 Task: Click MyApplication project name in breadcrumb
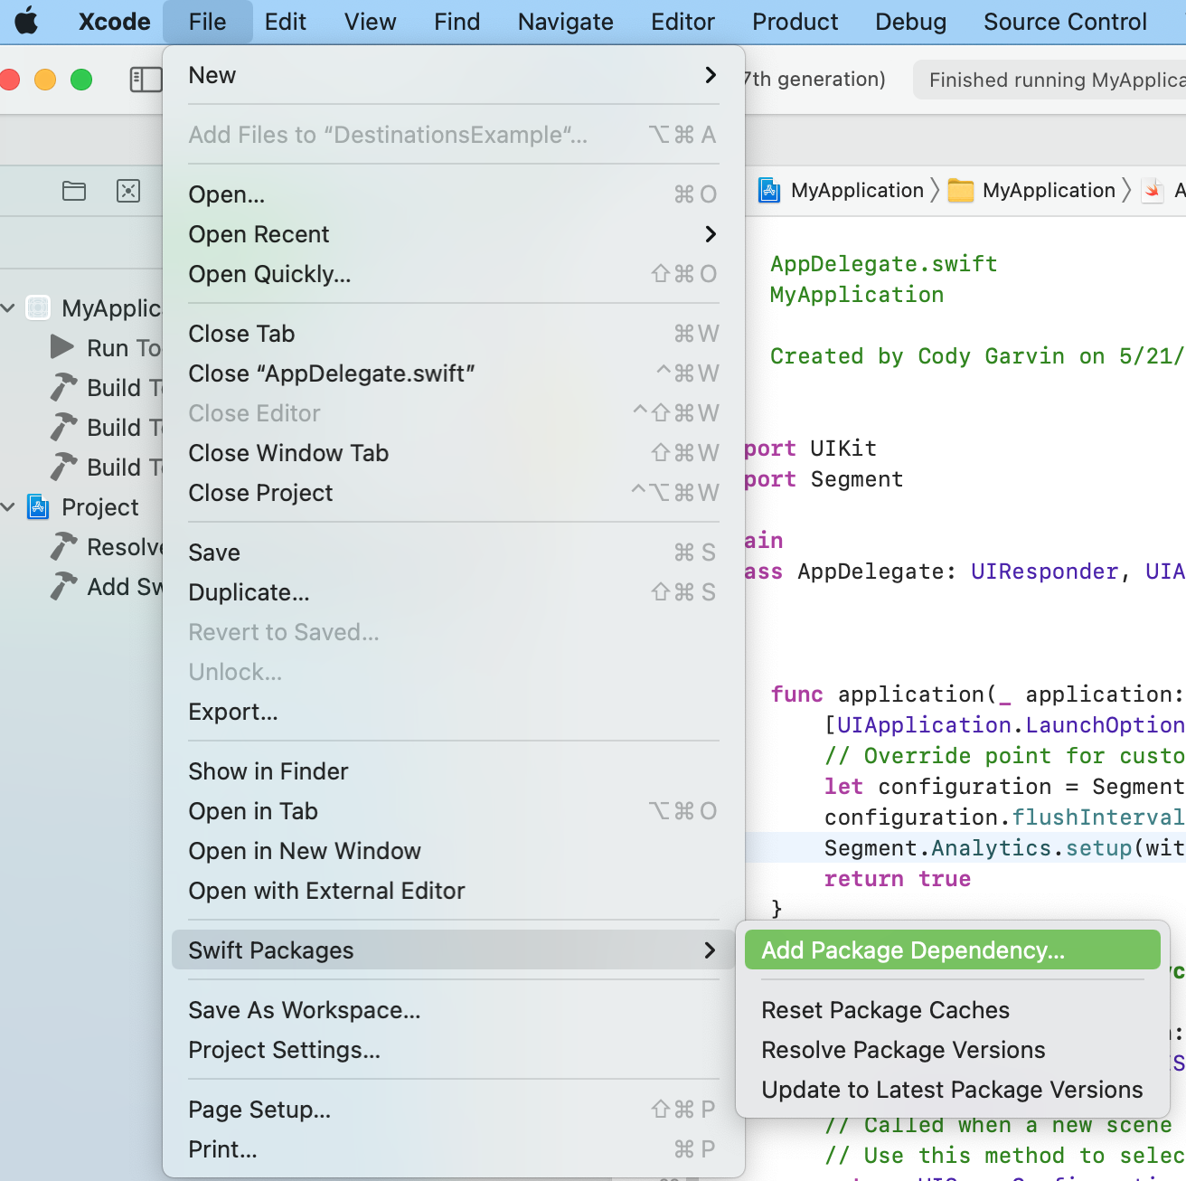[x=857, y=191]
